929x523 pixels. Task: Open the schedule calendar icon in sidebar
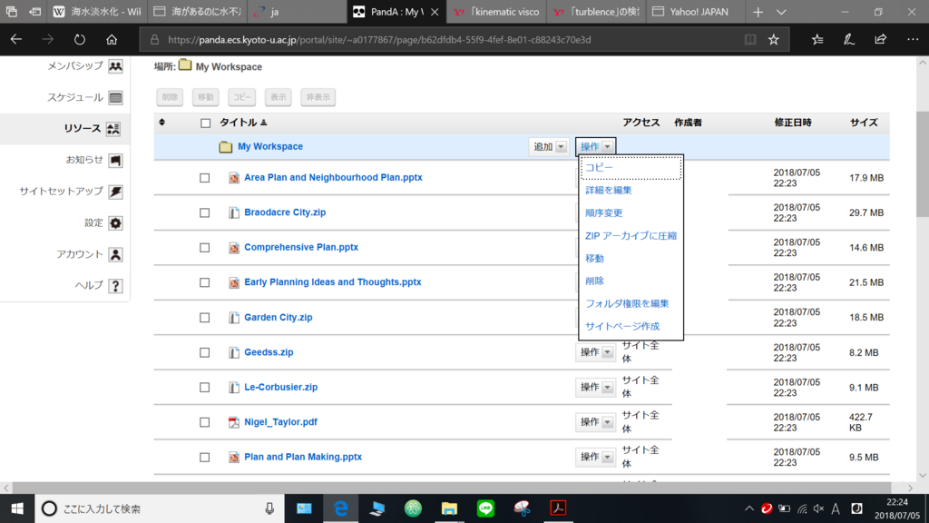point(115,97)
